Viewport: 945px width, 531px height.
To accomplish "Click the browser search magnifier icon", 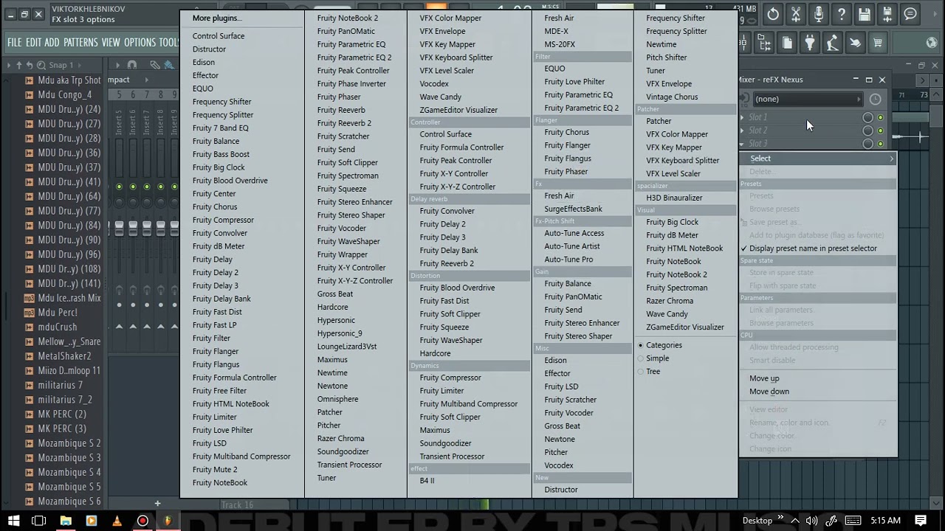I will tap(41, 65).
